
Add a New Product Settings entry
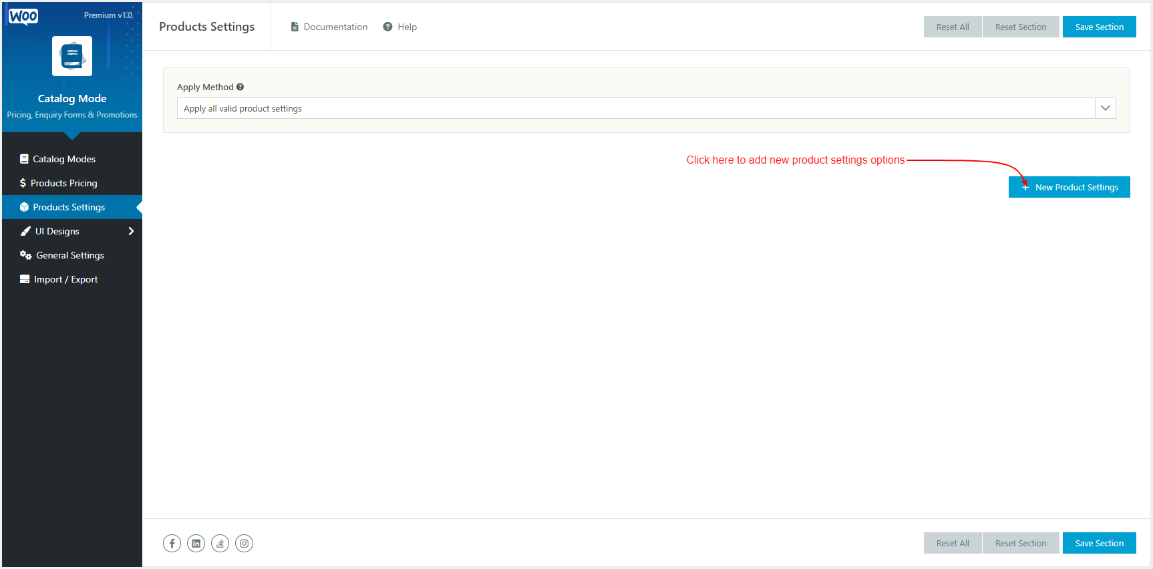[x=1069, y=187]
